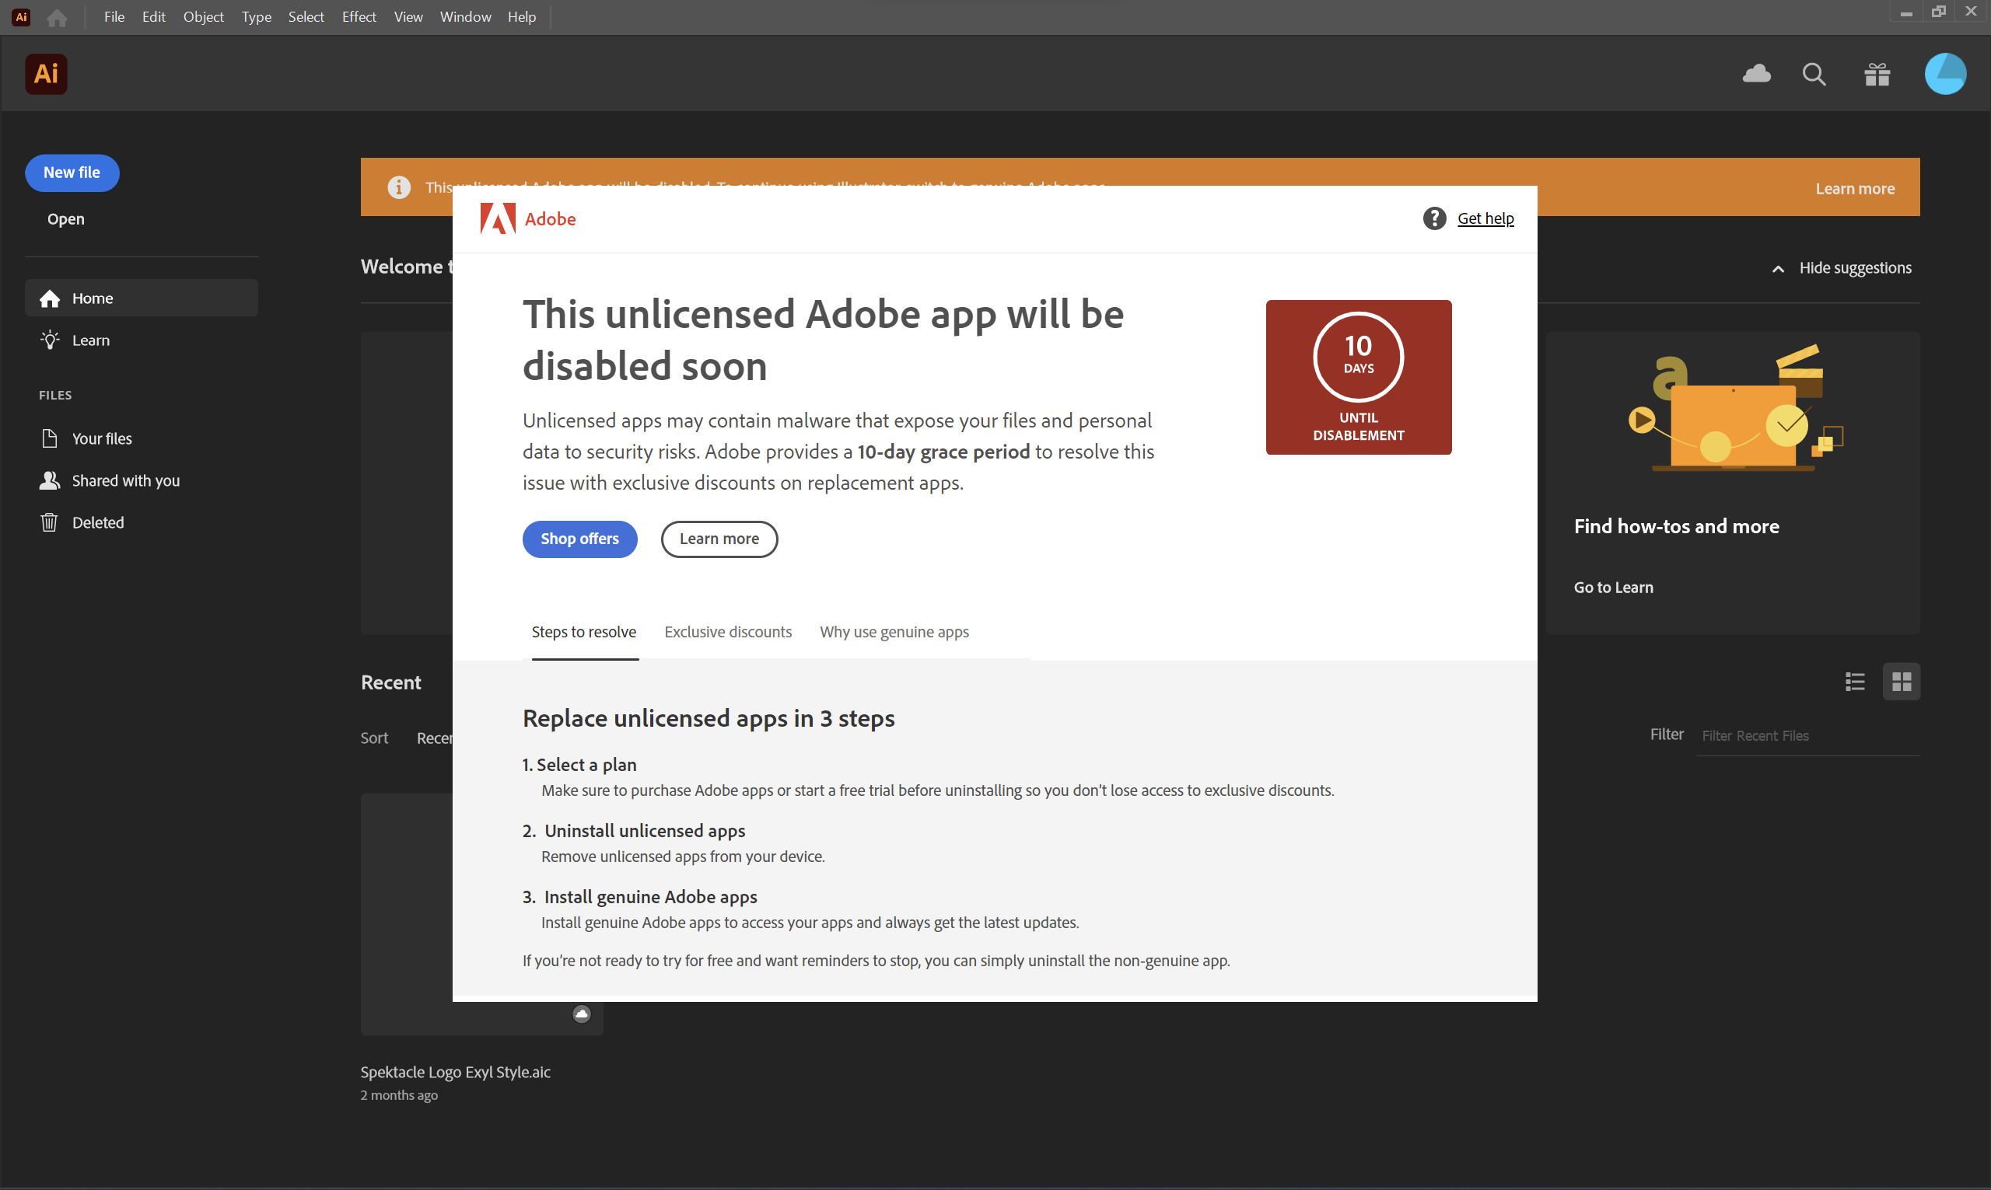1991x1190 pixels.
Task: Click the Home icon in sidebar
Action: coord(50,298)
